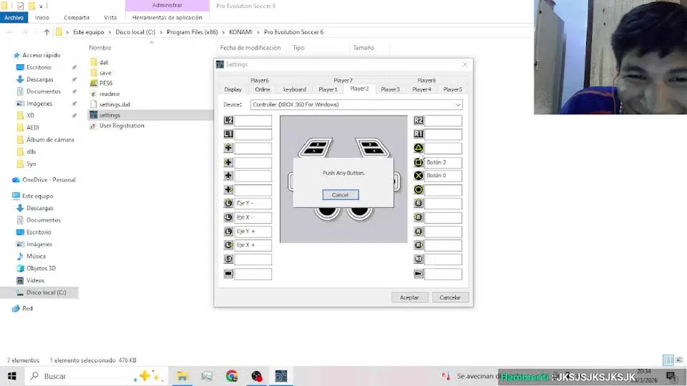Click the square button icon beside Botón 2
This screenshot has width=687, height=386.
(x=419, y=162)
